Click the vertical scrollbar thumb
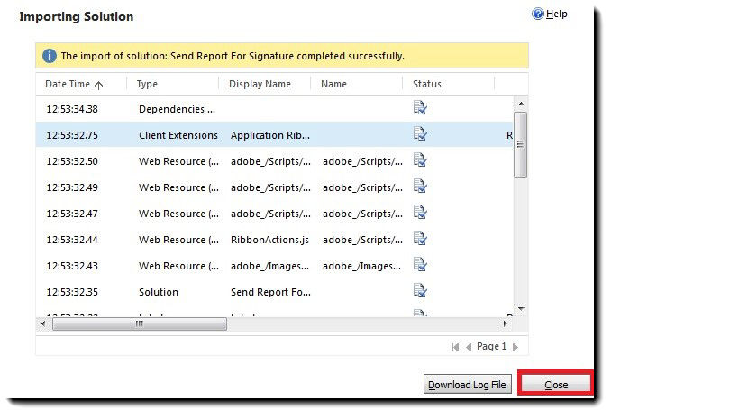This screenshot has width=748, height=410. click(x=521, y=144)
